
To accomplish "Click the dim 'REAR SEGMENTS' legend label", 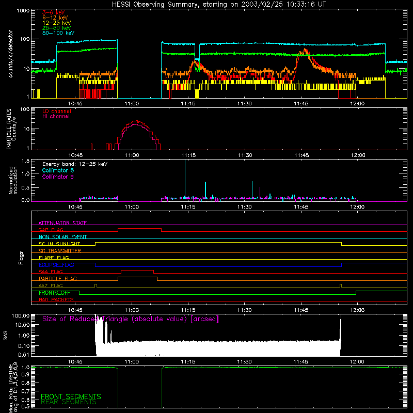I will [x=69, y=402].
